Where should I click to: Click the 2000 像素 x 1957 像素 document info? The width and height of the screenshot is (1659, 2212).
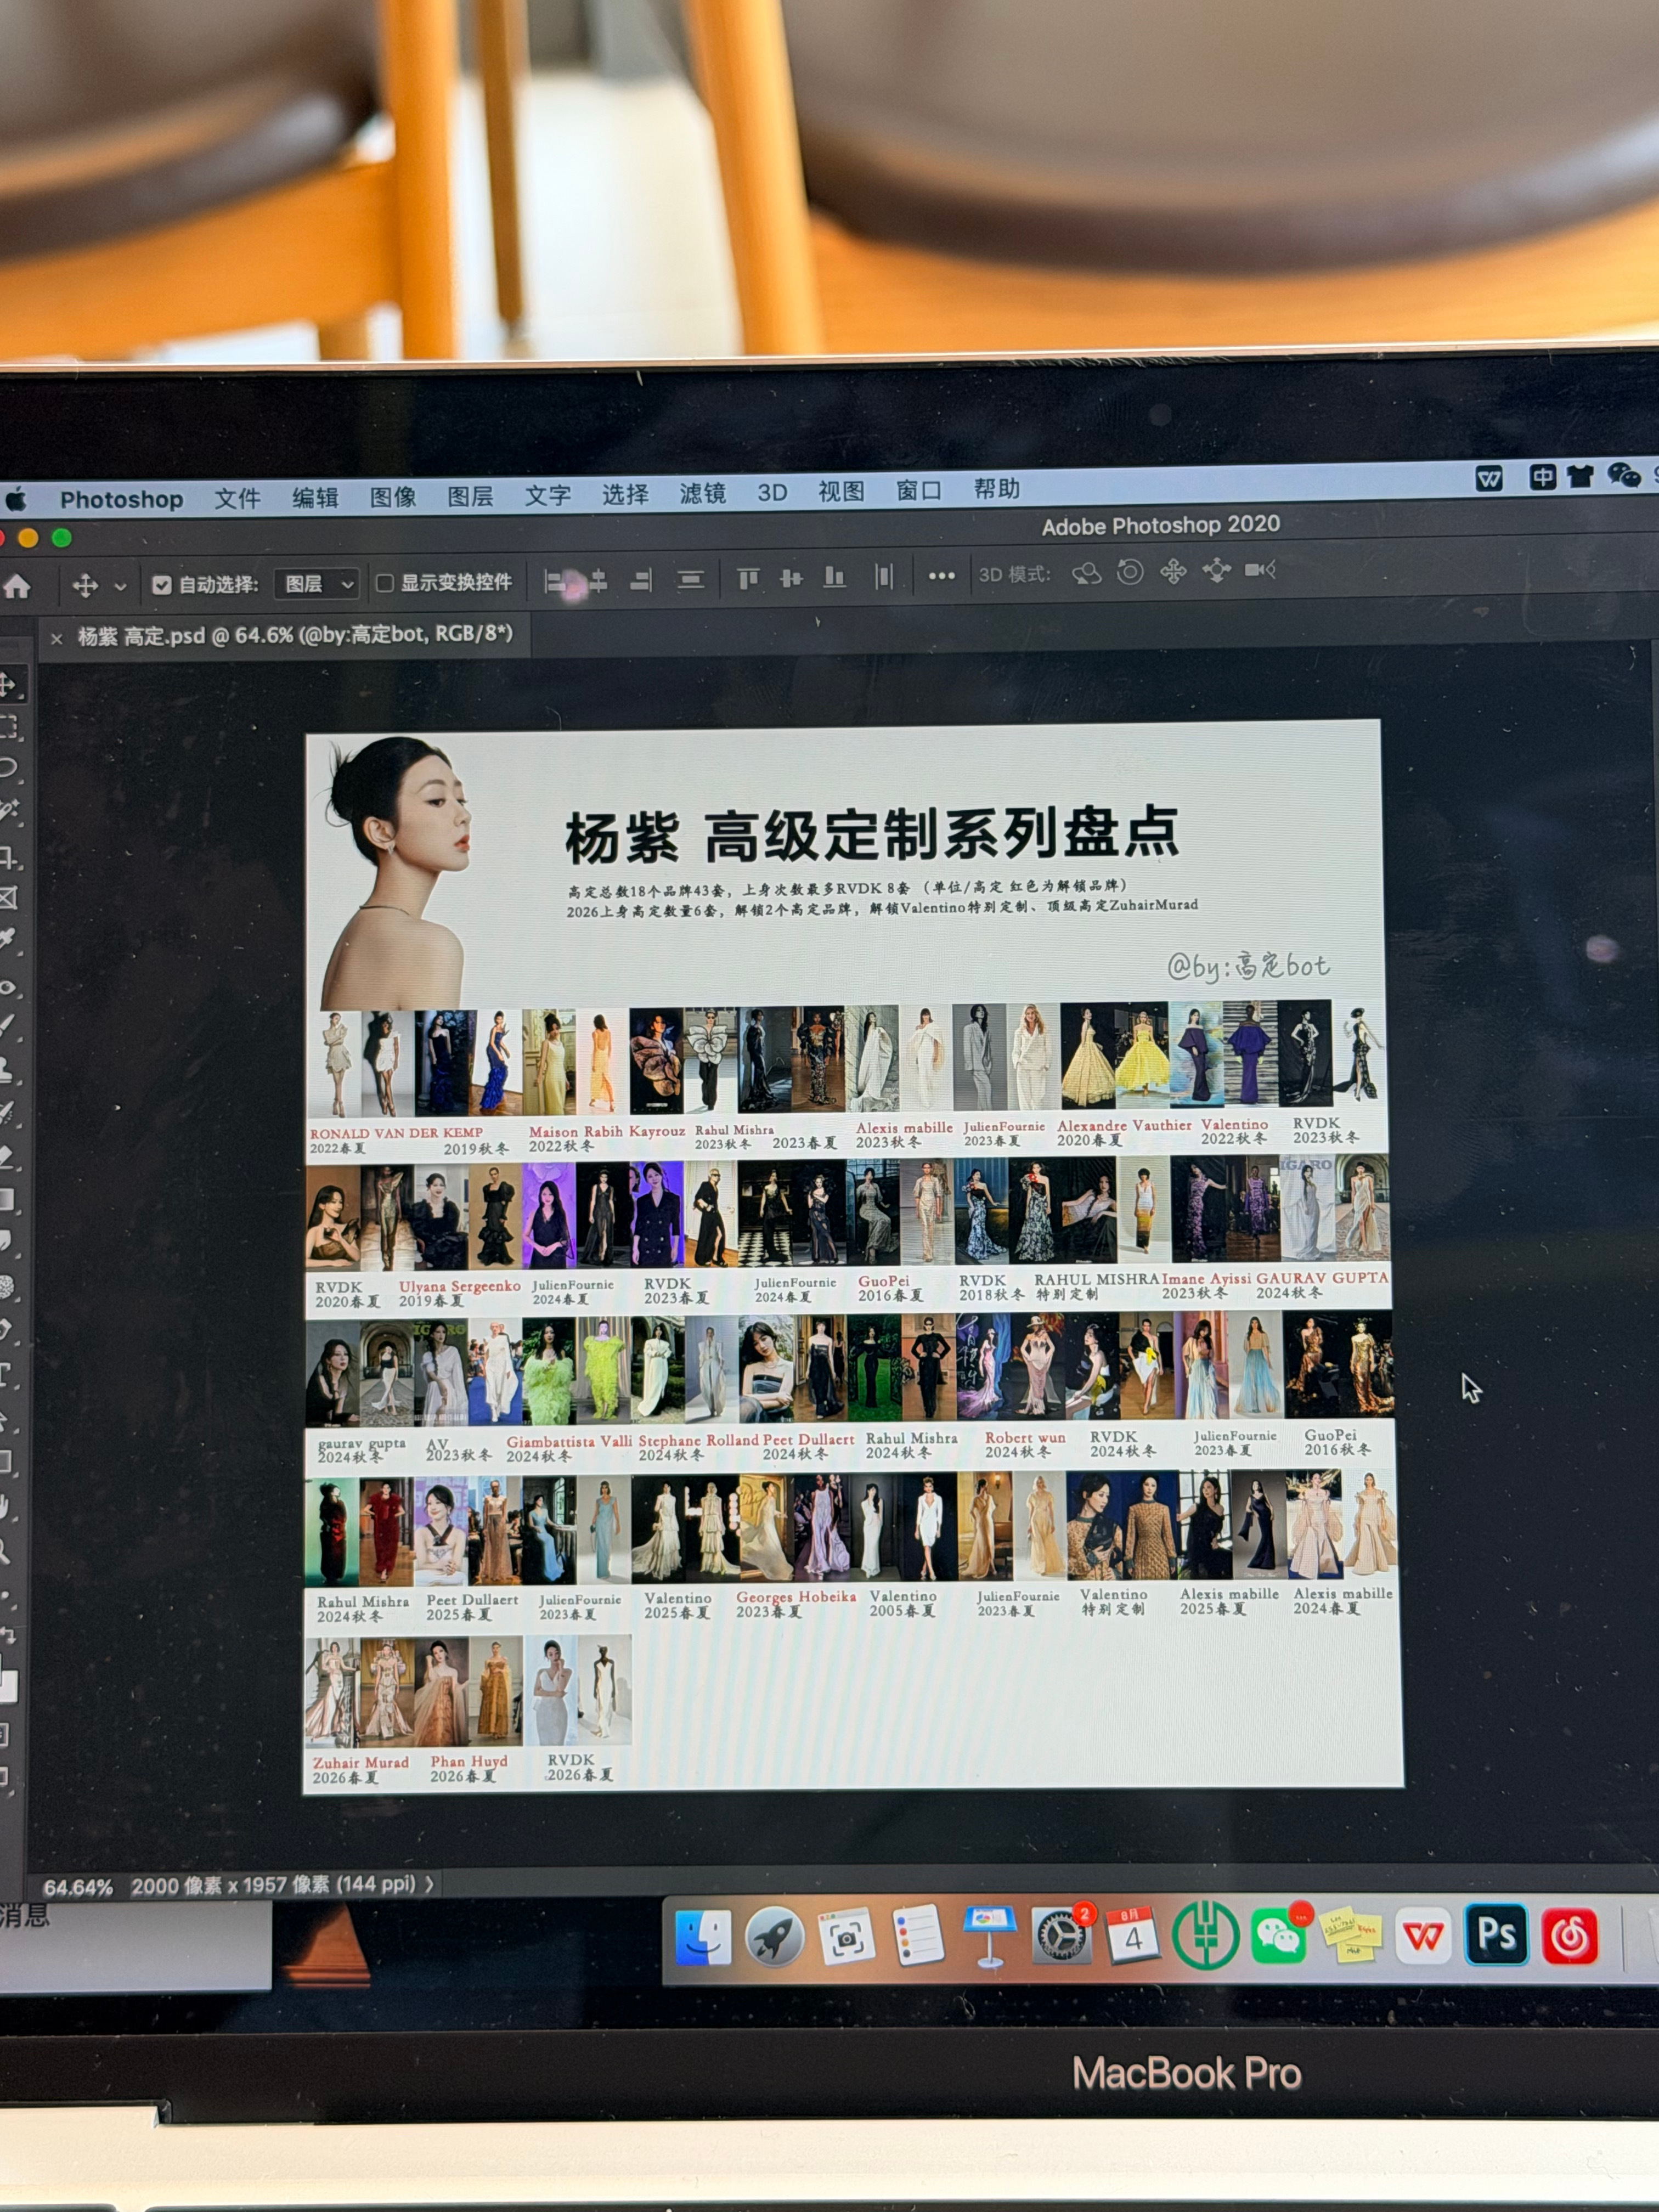point(273,1884)
